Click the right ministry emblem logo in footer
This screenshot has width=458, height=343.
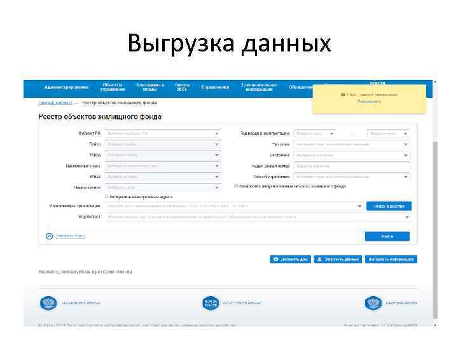(373, 303)
